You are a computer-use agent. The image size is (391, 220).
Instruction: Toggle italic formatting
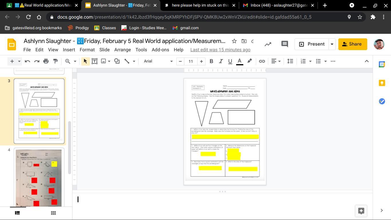[x=221, y=61]
